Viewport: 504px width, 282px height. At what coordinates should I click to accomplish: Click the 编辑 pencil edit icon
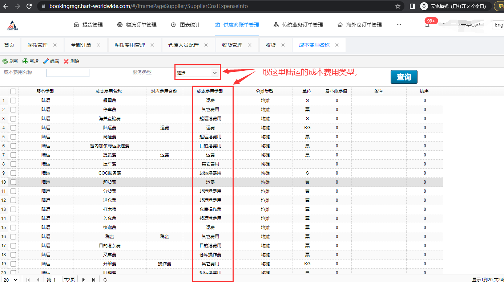pyautogui.click(x=46, y=61)
